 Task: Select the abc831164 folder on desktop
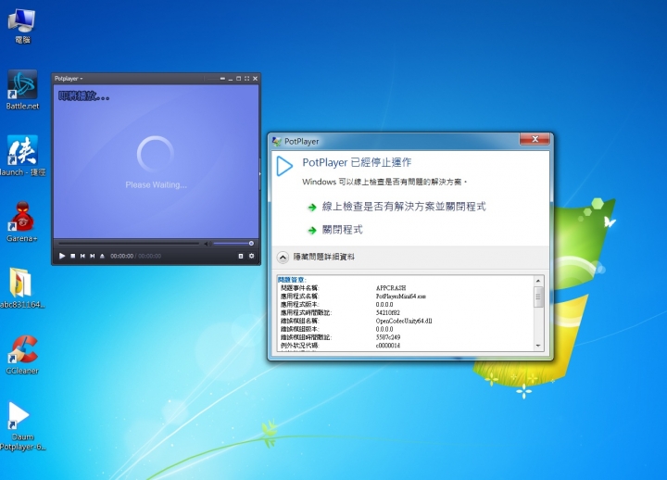tap(22, 288)
